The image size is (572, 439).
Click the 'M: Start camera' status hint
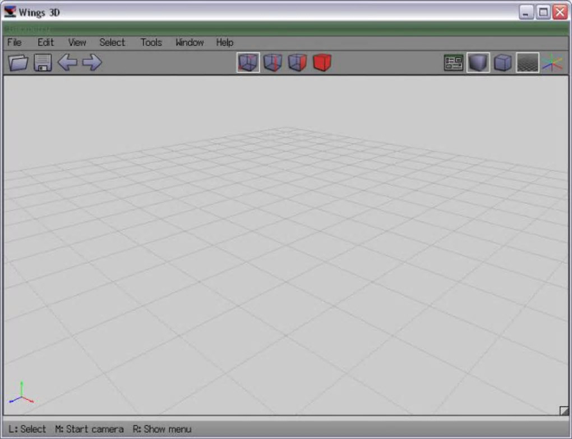[x=89, y=429]
